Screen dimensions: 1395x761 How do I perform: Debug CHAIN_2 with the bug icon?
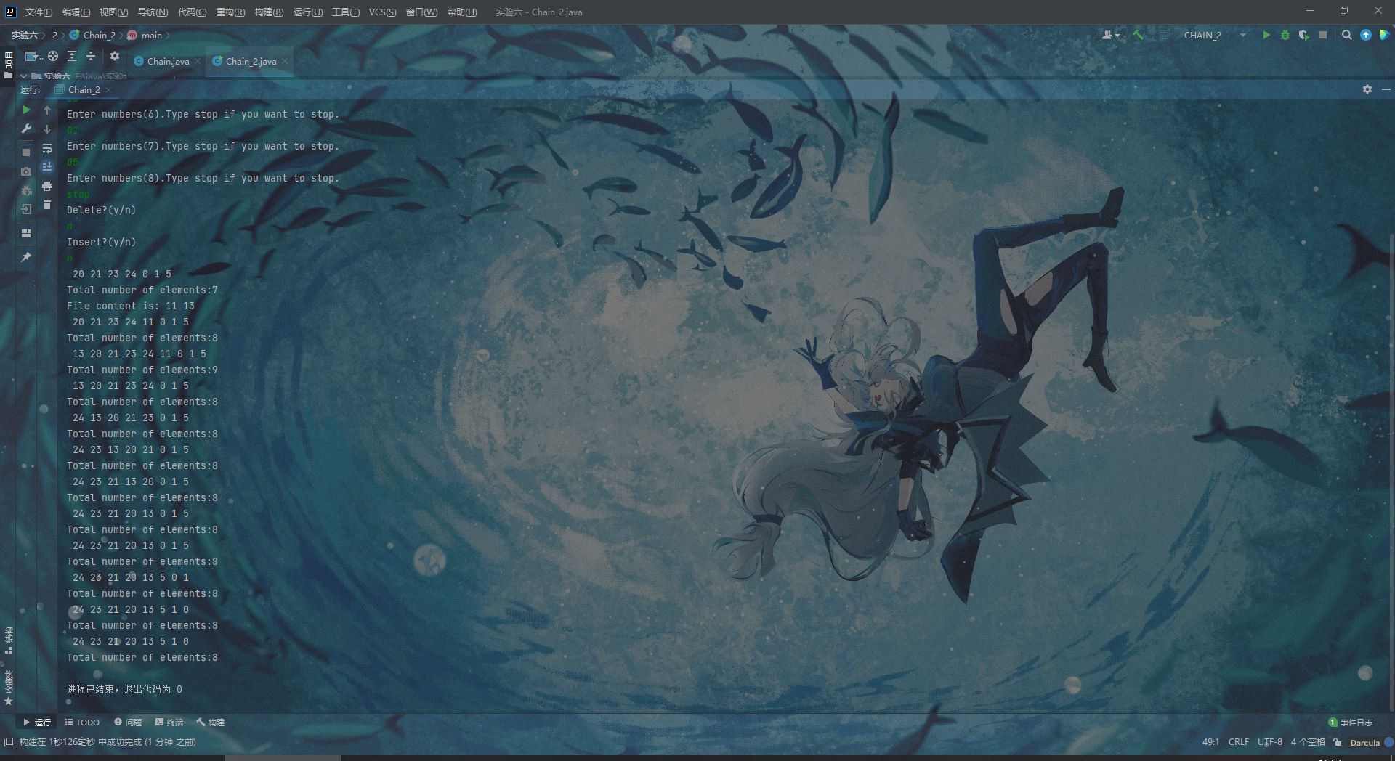click(1285, 35)
